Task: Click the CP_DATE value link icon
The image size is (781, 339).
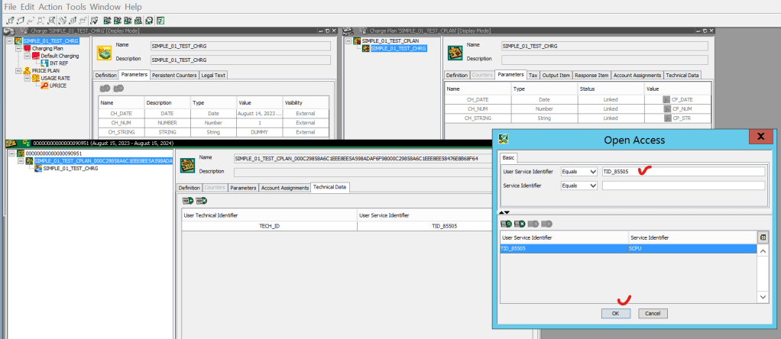Action: coord(666,100)
